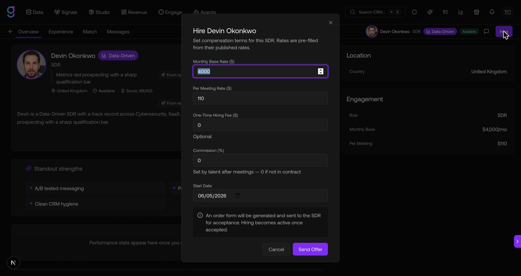Click the SDR Role value in Engagement

(x=502, y=115)
